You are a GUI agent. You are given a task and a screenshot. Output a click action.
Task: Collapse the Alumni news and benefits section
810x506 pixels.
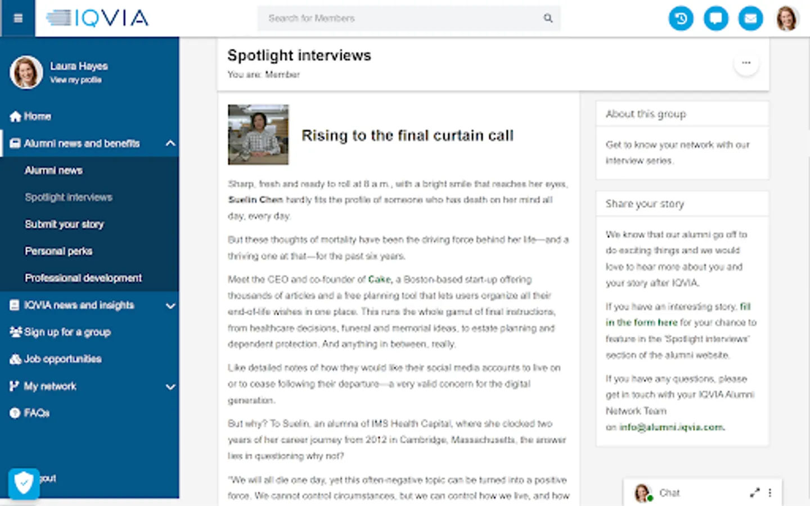click(x=170, y=143)
